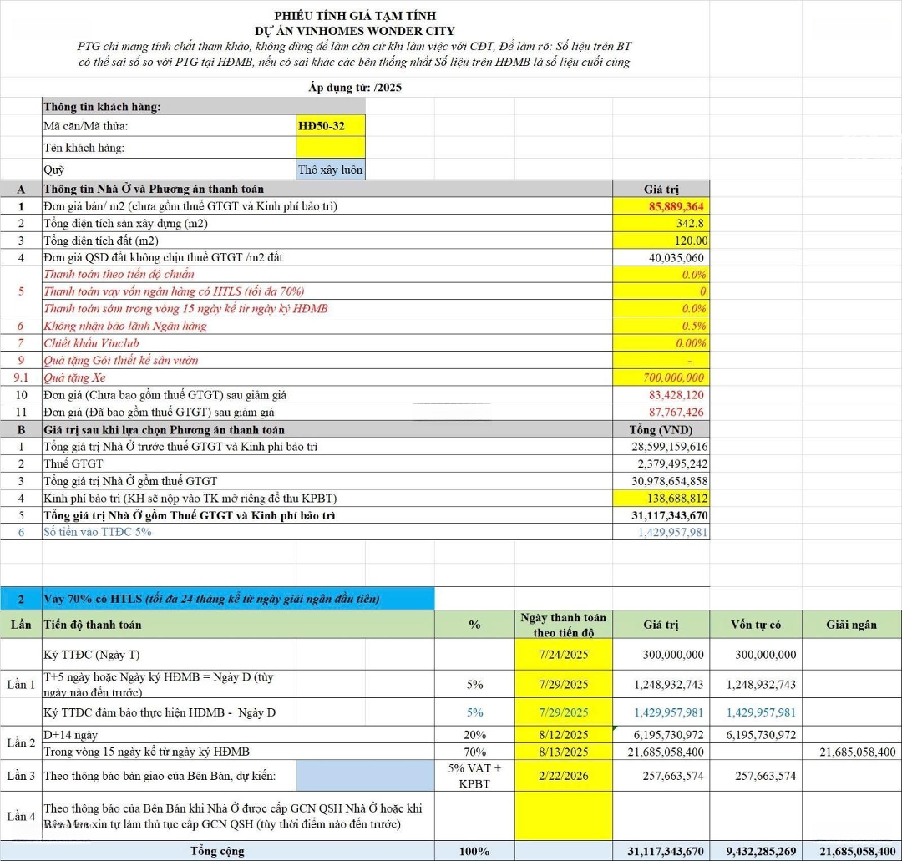
Task: Click the handover date 2/22/2026
Action: [x=565, y=776]
